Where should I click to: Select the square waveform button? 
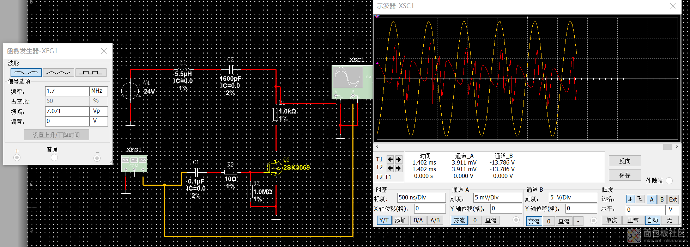tap(91, 73)
